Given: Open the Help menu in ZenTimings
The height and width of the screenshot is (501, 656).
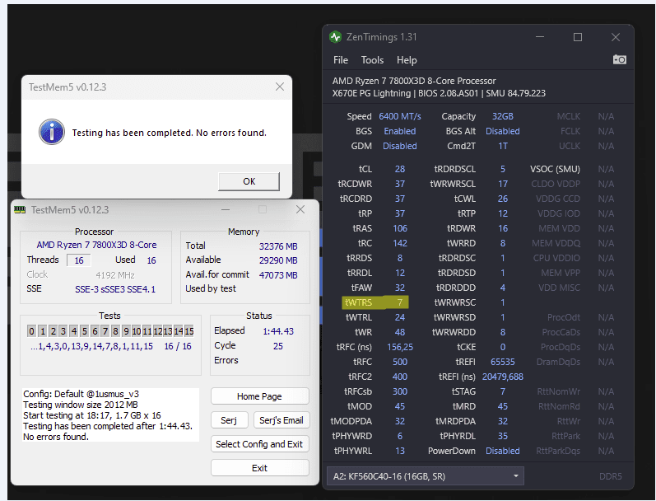Looking at the screenshot, I should tap(407, 60).
